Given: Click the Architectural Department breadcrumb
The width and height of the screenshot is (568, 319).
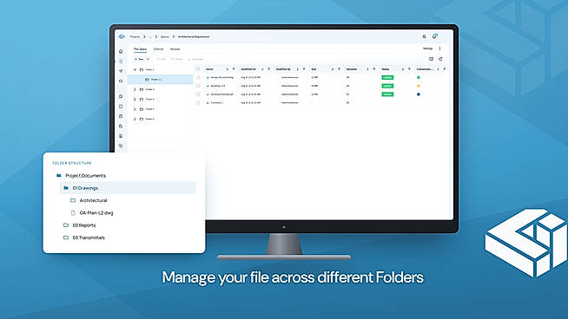Looking at the screenshot, I should pos(194,37).
